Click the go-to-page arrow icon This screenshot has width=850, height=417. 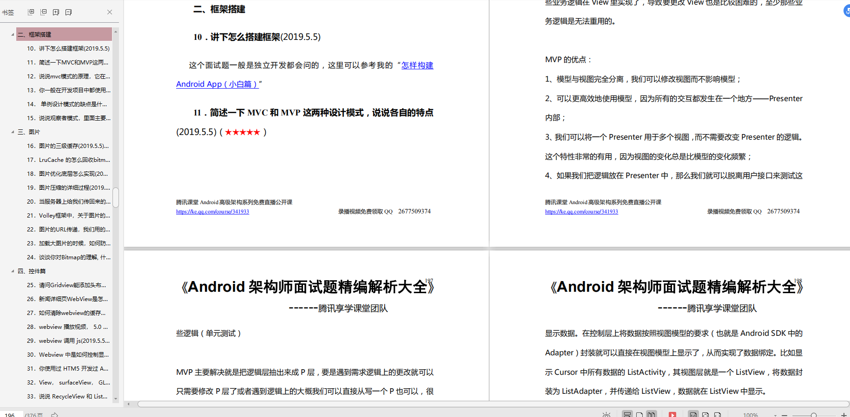point(55,415)
